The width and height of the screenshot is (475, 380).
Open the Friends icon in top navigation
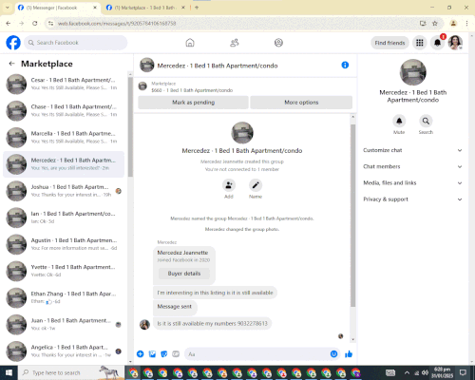[235, 43]
